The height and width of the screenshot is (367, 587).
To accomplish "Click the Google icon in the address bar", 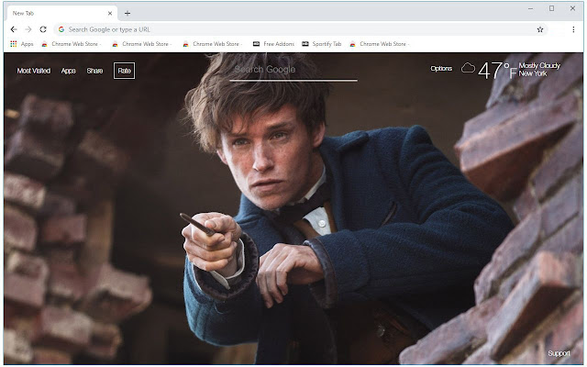I will pos(61,29).
